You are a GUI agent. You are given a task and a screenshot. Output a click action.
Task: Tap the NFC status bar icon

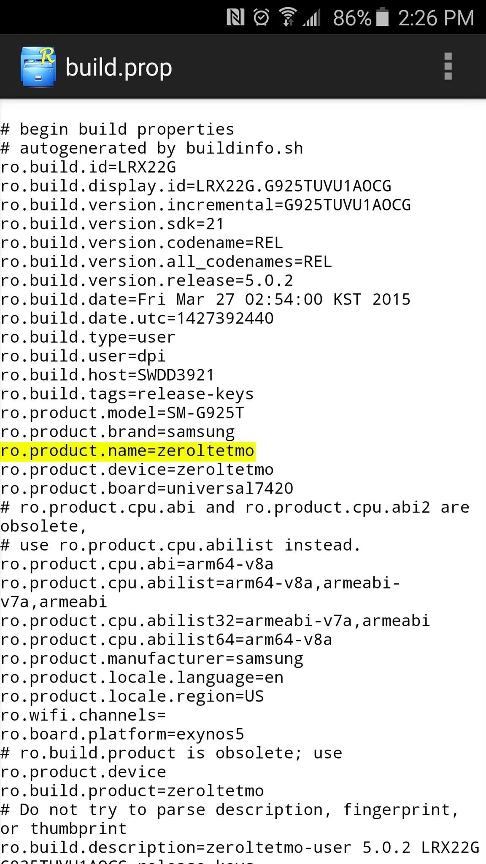pyautogui.click(x=235, y=18)
